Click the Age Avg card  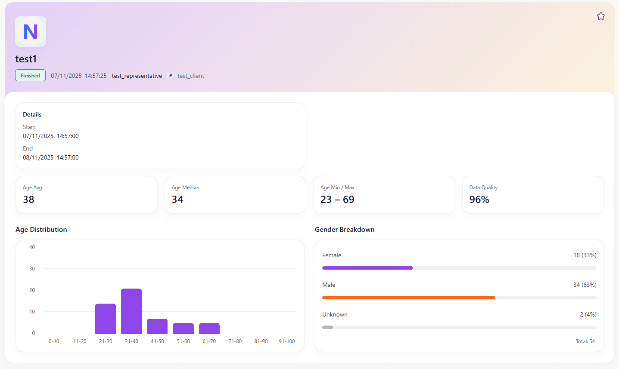pyautogui.click(x=86, y=195)
